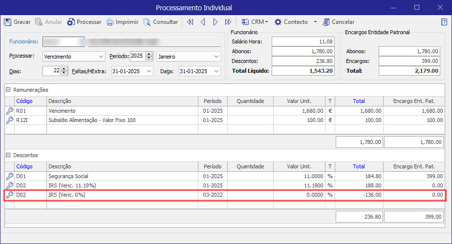
Task: Open Consultar search in toolbar
Action: (147, 22)
